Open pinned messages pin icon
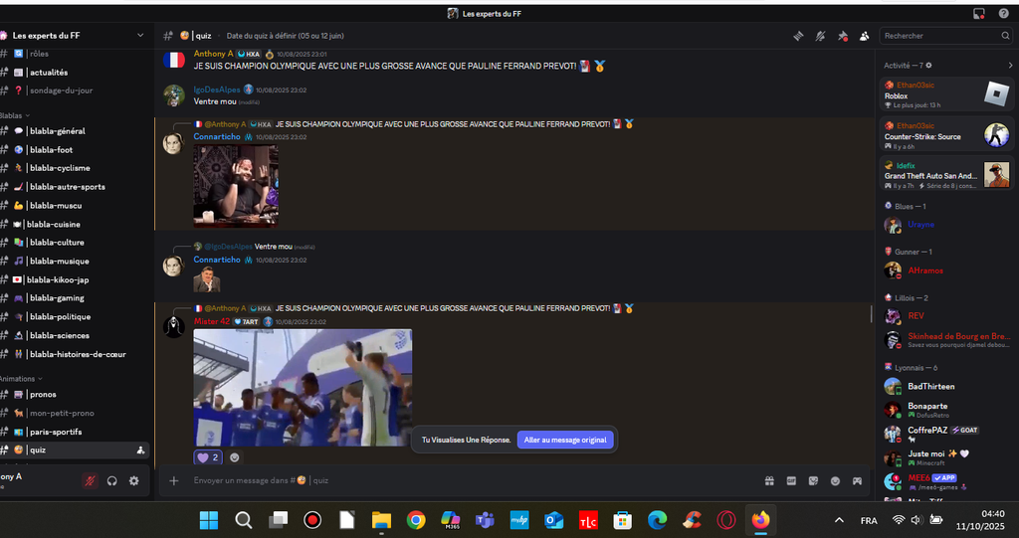The width and height of the screenshot is (1019, 538). click(x=842, y=37)
